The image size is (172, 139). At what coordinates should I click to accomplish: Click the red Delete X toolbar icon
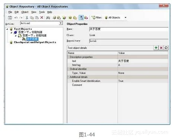[42, 17]
